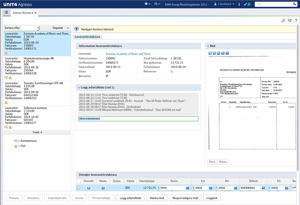Open the favorites heart menu in top bar
This screenshot has height=205, width=300.
coord(148,4)
